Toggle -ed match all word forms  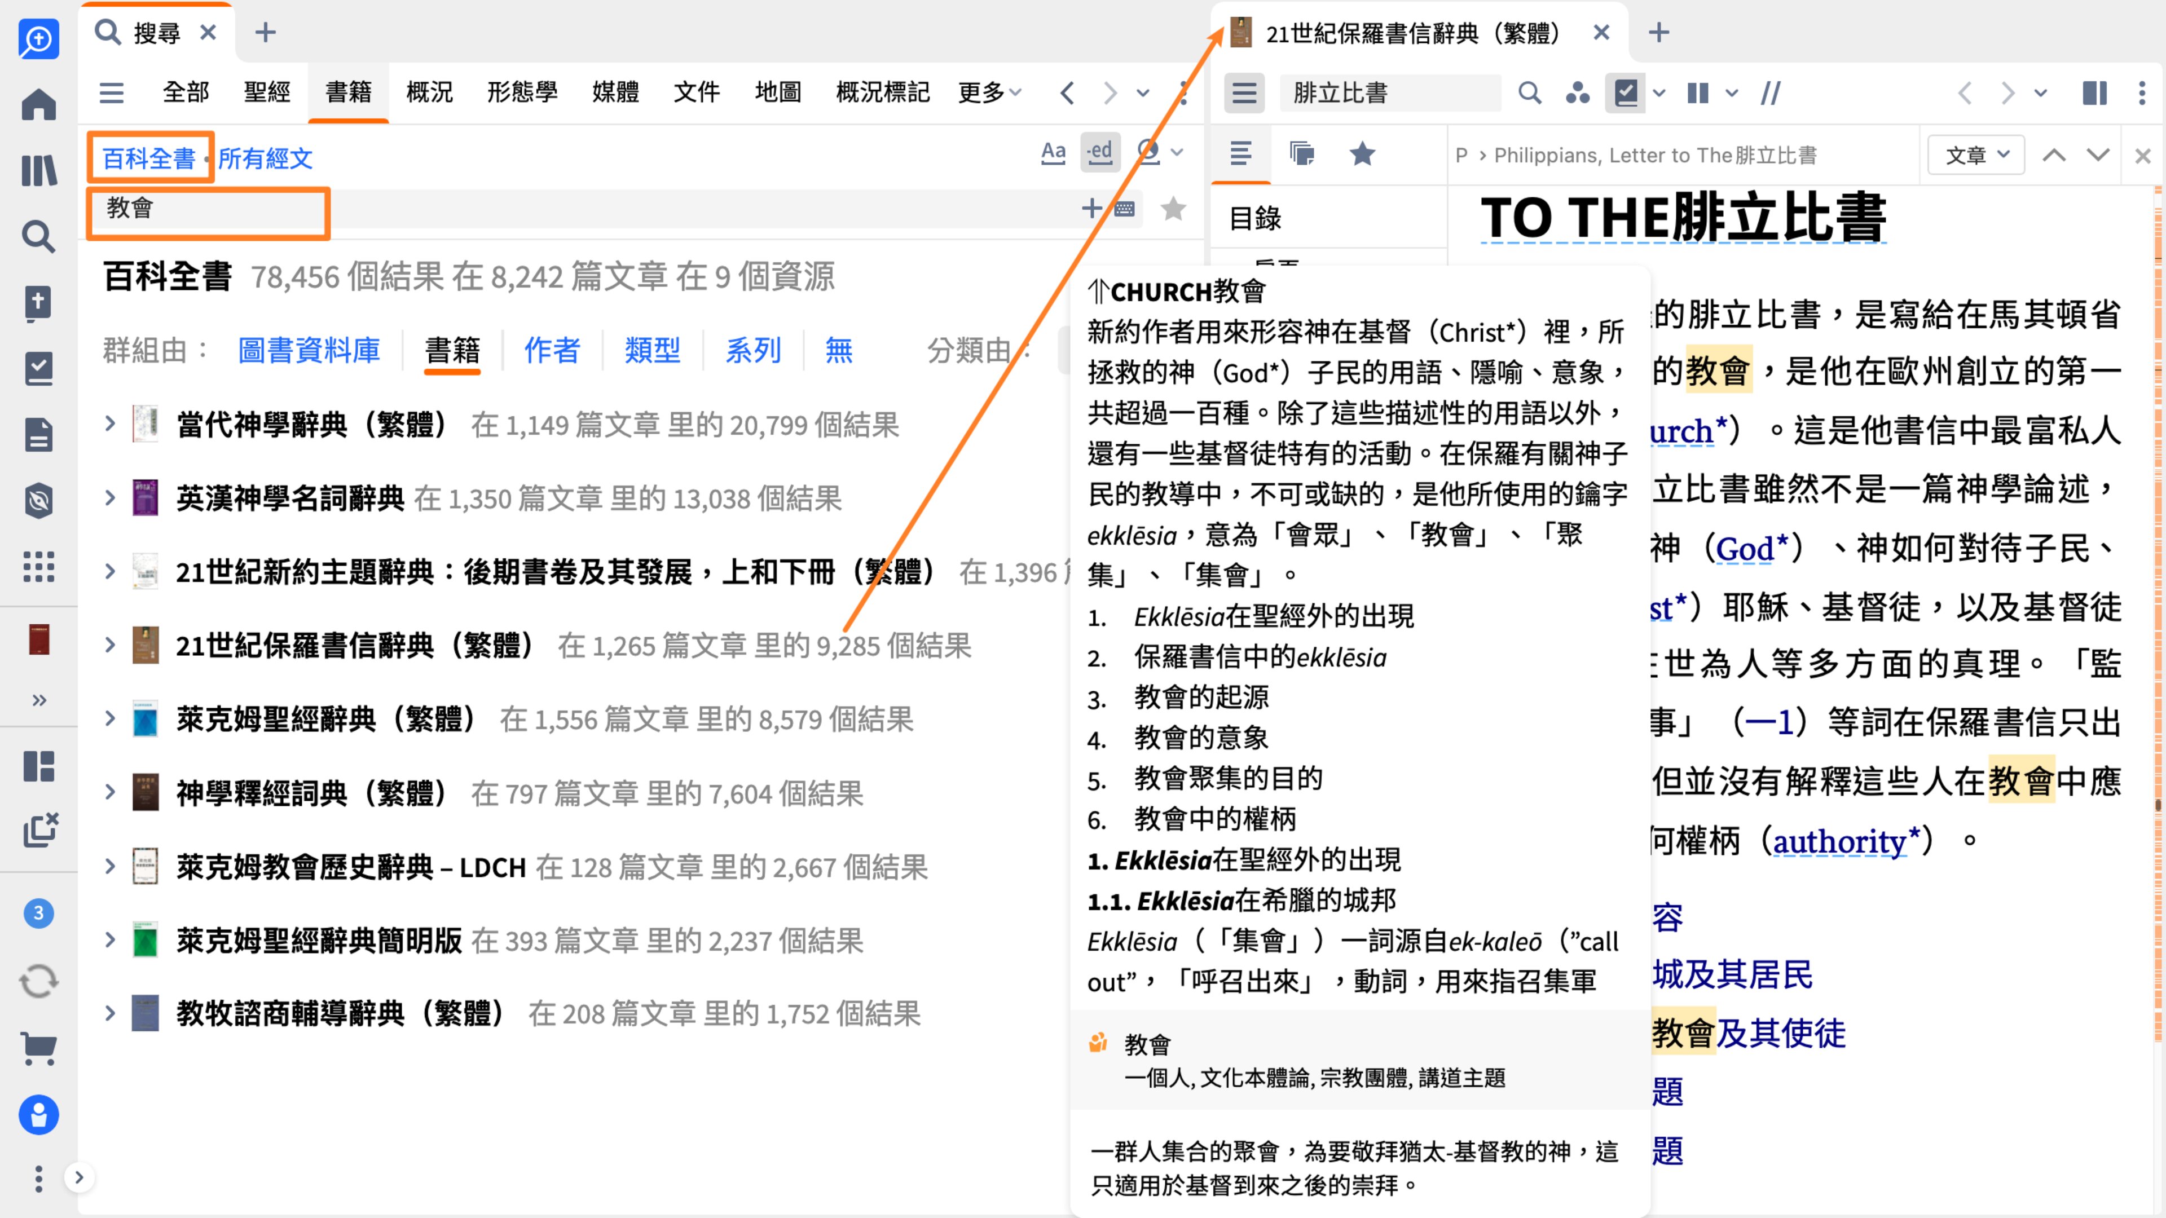[1100, 152]
